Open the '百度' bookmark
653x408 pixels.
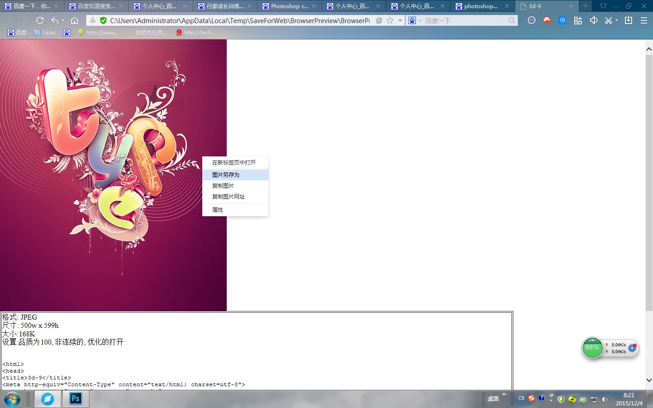[17, 33]
